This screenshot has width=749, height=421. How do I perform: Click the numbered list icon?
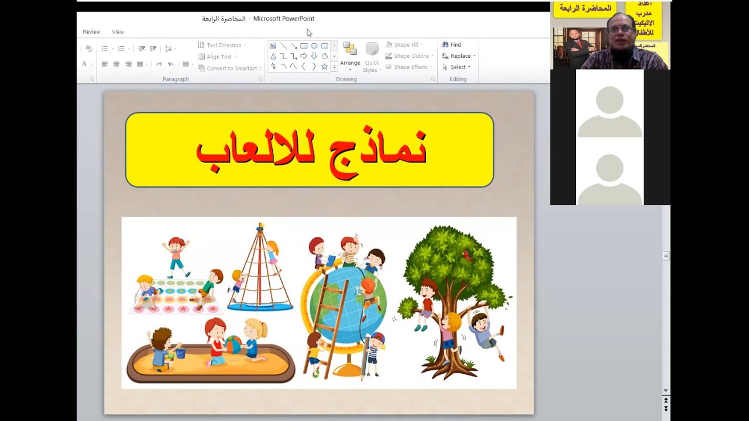[122, 49]
